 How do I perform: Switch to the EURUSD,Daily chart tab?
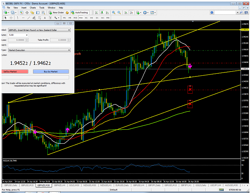122,185
